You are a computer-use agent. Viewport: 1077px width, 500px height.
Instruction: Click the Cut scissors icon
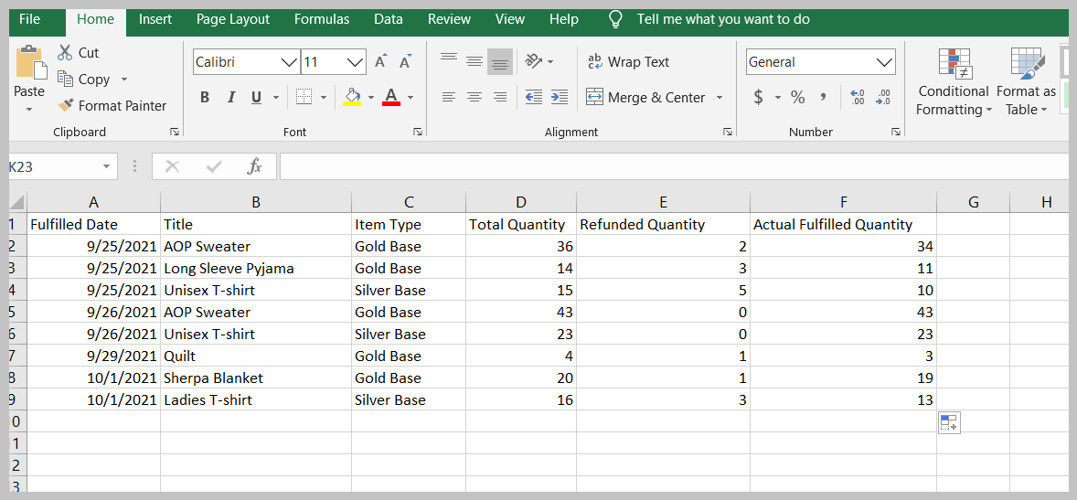click(65, 53)
